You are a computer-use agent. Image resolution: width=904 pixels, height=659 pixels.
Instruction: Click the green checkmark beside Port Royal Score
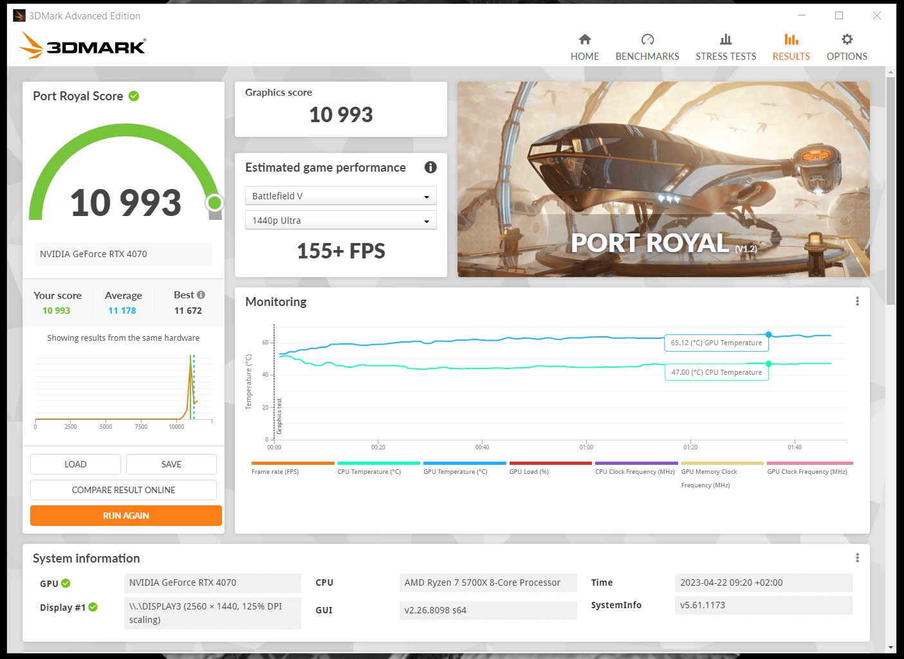pos(134,96)
